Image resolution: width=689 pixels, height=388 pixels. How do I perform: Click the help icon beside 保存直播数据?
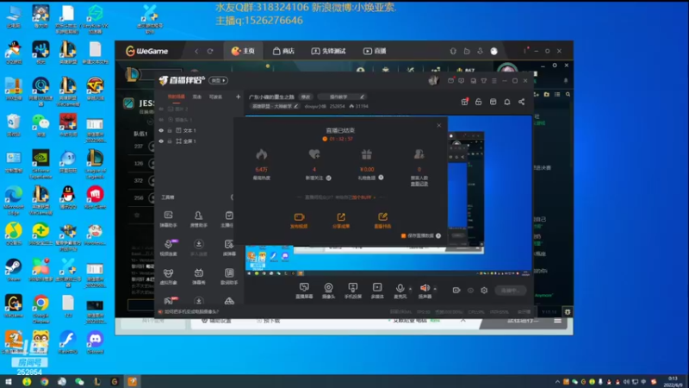(438, 235)
